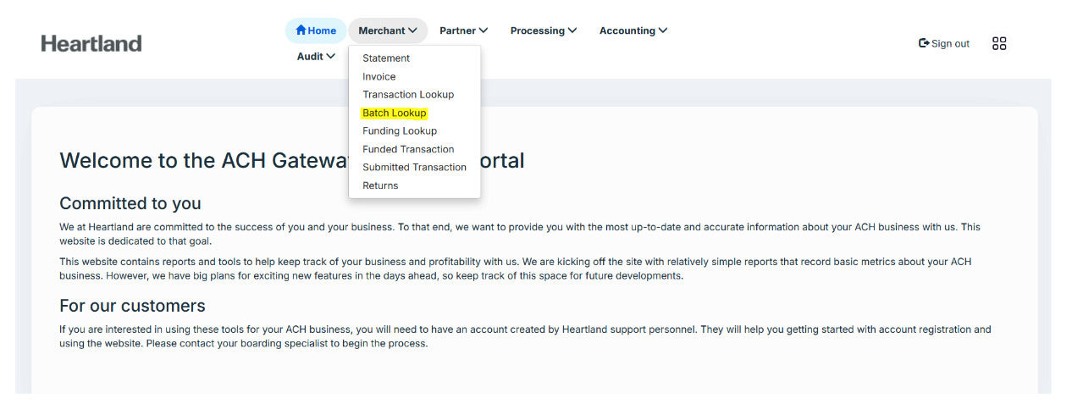Navigate to the Home button
This screenshot has width=1072, height=415.
[317, 30]
